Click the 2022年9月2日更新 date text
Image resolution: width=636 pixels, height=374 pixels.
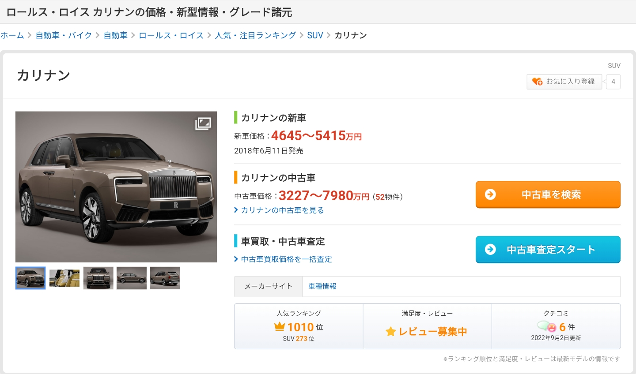tap(556, 338)
